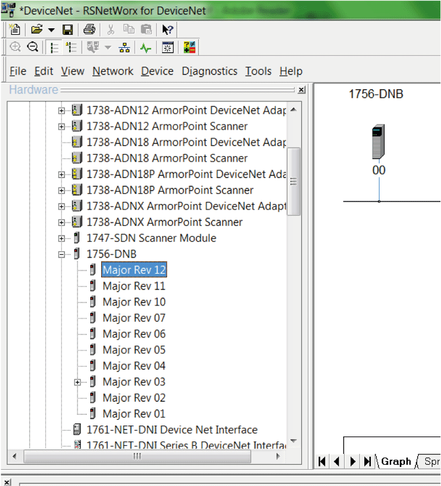This screenshot has height=486, width=441.
Task: Click the hardware list scroll-up arrow
Action: coord(294,109)
